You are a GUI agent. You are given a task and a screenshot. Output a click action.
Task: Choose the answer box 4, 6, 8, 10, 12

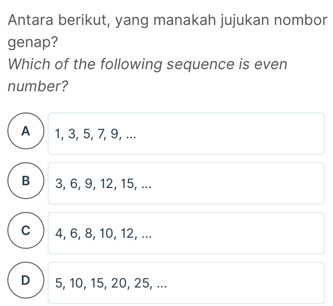pyautogui.click(x=187, y=233)
